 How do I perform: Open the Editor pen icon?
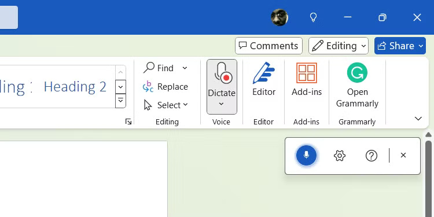263,73
